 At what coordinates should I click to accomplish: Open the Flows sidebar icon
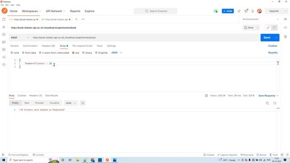tap(4, 57)
